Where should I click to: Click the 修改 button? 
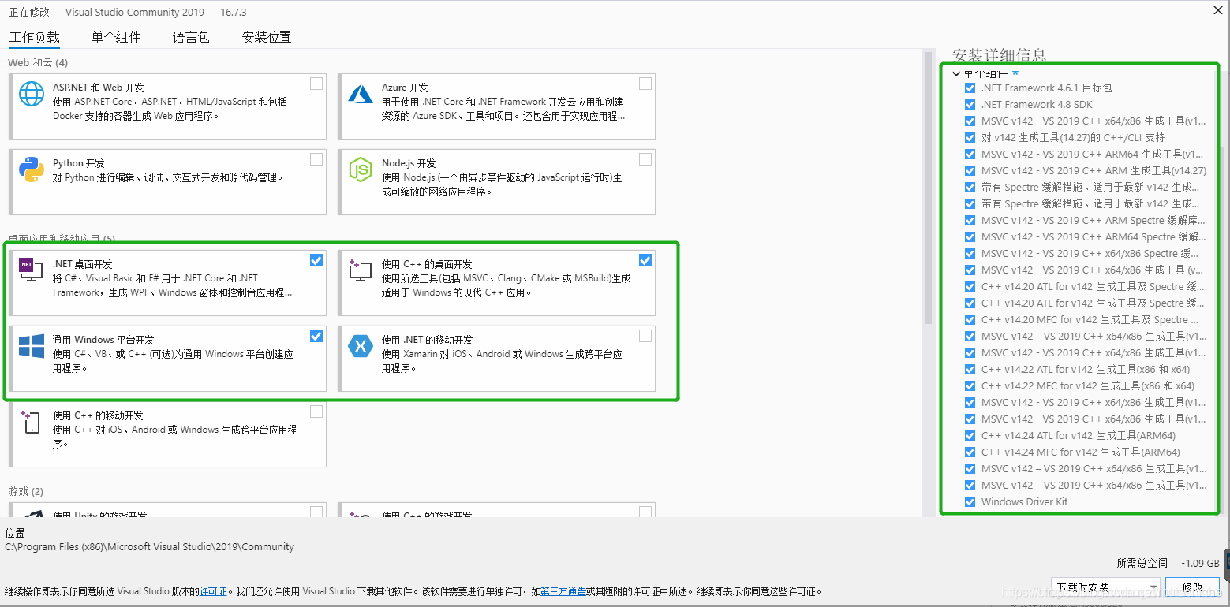tap(1192, 587)
